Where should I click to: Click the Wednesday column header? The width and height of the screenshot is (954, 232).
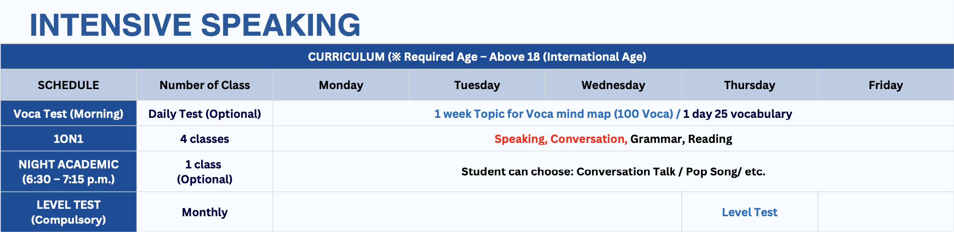coord(613,85)
